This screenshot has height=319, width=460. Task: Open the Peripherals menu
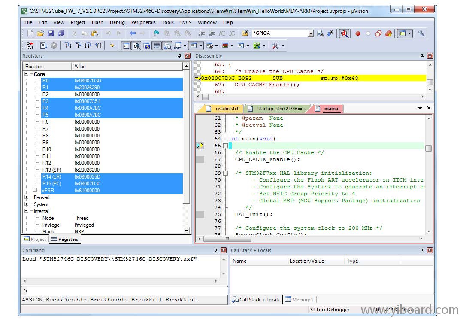pyautogui.click(x=143, y=22)
